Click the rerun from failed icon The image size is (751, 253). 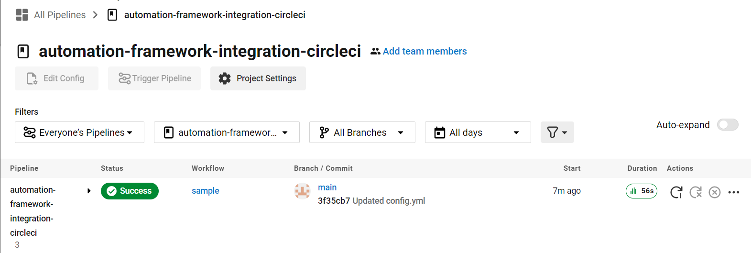(696, 192)
